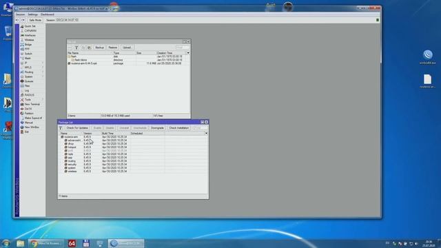Open Queues in the sidebar
441x248 pixels.
pyautogui.click(x=29, y=81)
